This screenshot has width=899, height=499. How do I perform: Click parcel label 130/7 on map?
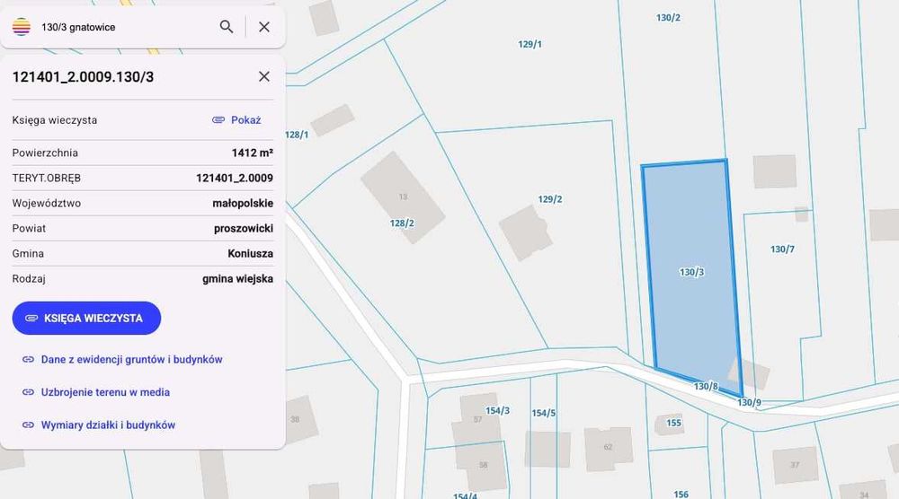click(x=783, y=249)
